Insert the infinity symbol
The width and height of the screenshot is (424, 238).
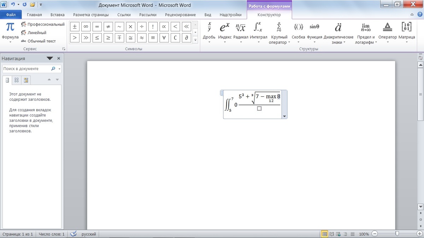tap(86, 26)
